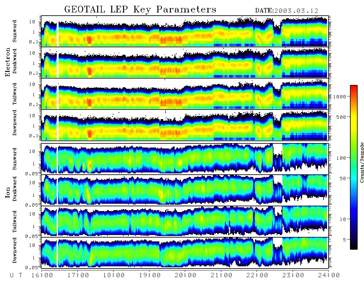Click the Electron "Duskward" panel label
The width and height of the screenshot is (364, 281).
click(15, 61)
